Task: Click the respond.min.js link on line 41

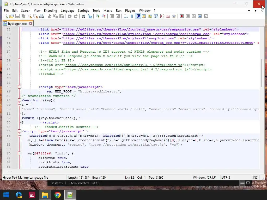Action: click(127, 69)
